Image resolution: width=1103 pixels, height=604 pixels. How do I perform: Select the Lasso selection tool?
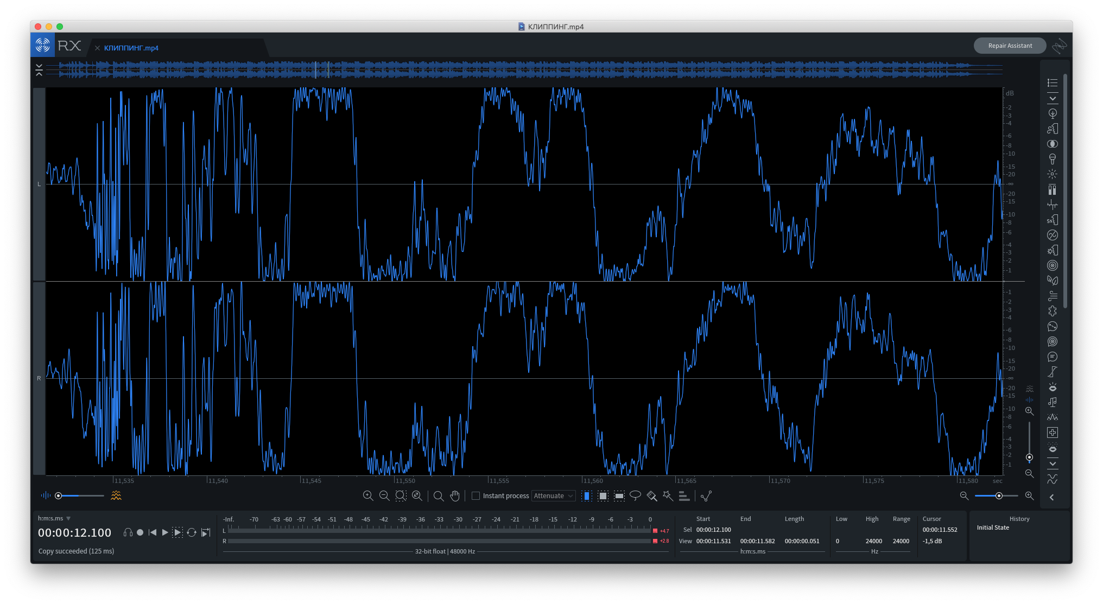coord(635,495)
